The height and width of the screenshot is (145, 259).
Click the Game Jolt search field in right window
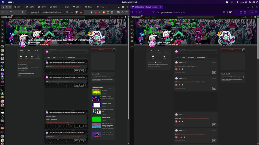(x=195, y=17)
